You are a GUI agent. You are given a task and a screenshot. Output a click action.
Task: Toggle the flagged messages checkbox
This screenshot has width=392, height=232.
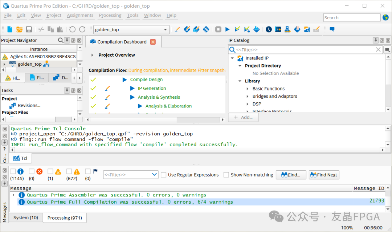(x=88, y=171)
